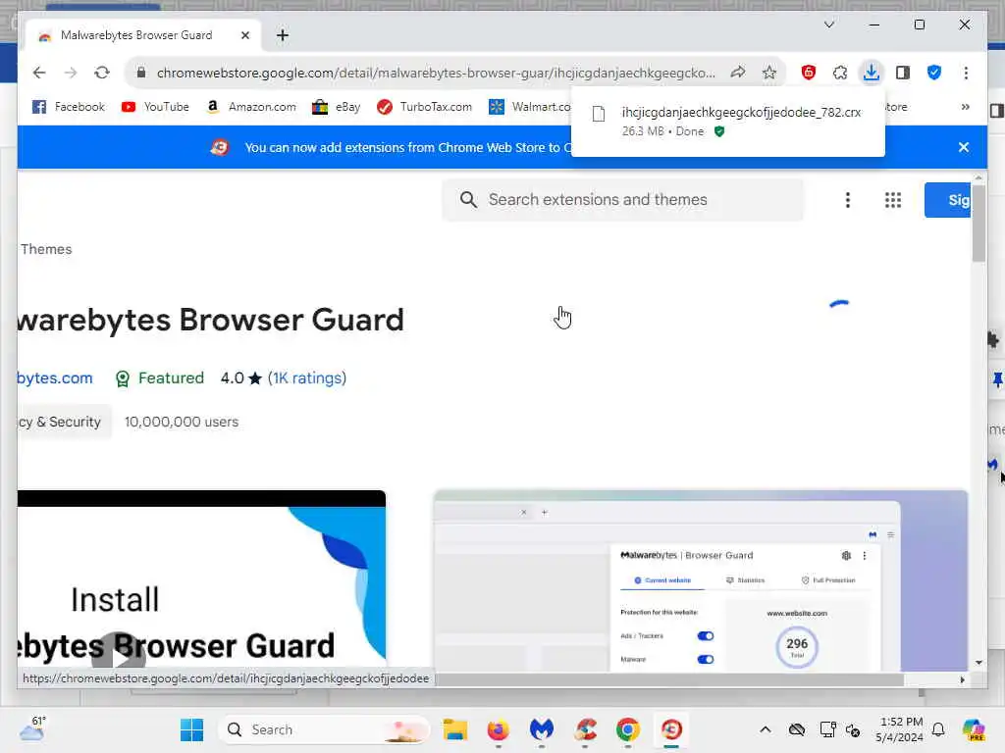This screenshot has height=753, width=1005.
Task: Open the notification bell in the tray
Action: coord(938,729)
